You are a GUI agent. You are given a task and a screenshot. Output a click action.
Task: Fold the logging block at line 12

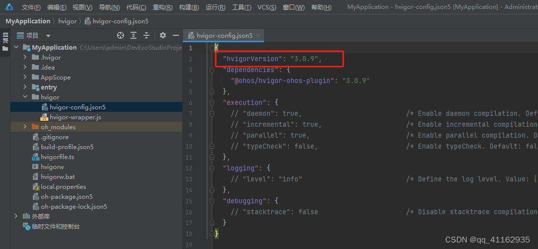(x=212, y=168)
